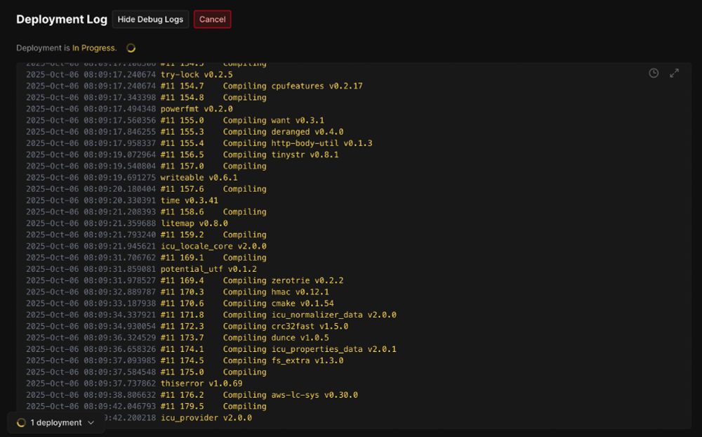Select the Compiling aws-lc-sys v0.30.0 log line
Screen dimensions: 702x437
click(x=192, y=395)
